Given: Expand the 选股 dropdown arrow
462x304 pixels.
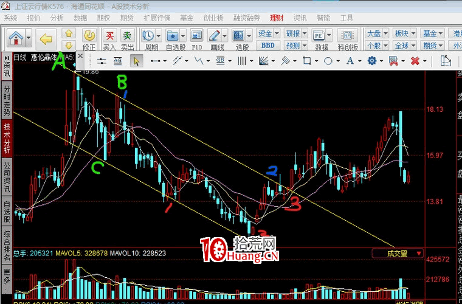Looking at the screenshot, I should 249,36.
